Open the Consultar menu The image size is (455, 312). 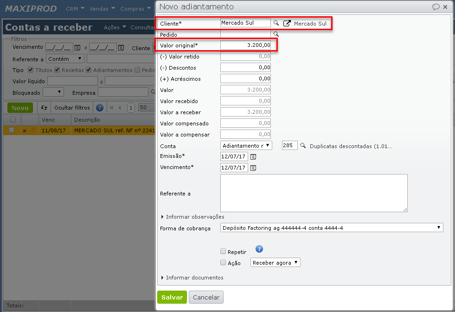(143, 27)
